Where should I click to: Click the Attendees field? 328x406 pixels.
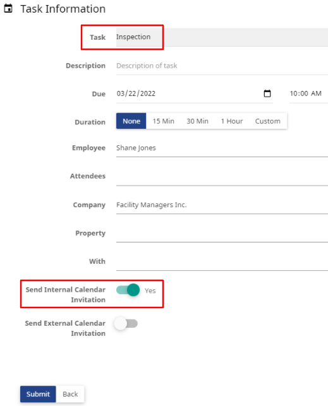(x=222, y=176)
